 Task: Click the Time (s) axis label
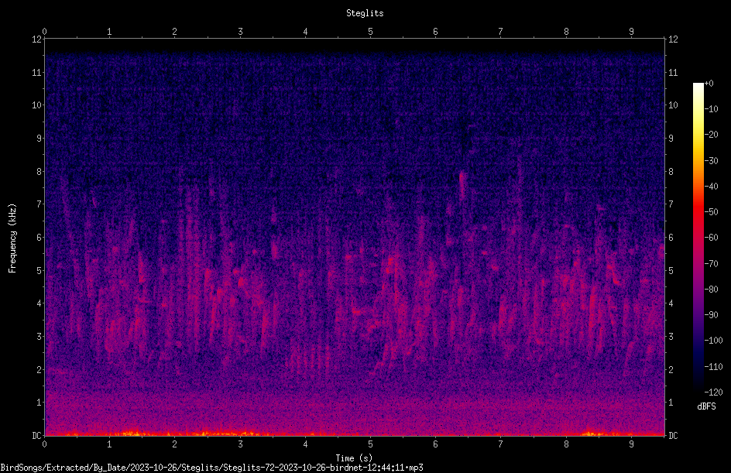coord(354,458)
